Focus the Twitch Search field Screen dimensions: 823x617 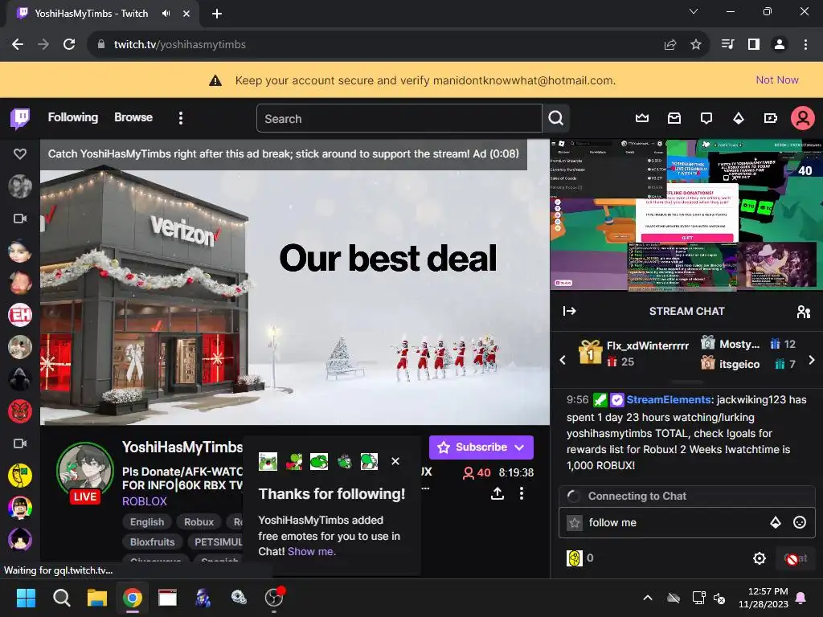399,119
